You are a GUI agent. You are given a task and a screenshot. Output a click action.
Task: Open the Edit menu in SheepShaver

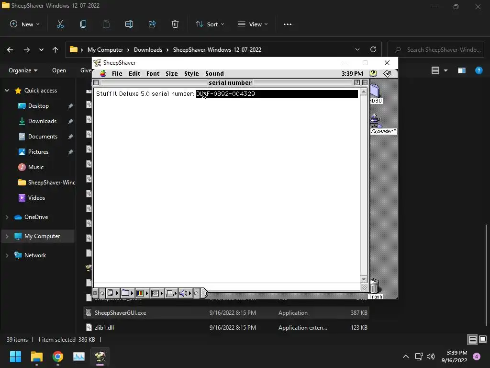134,73
